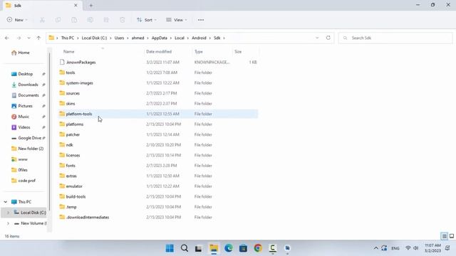Launch Google Chrome from taskbar
Image resolution: width=456 pixels, height=256 pixels.
coord(258,248)
